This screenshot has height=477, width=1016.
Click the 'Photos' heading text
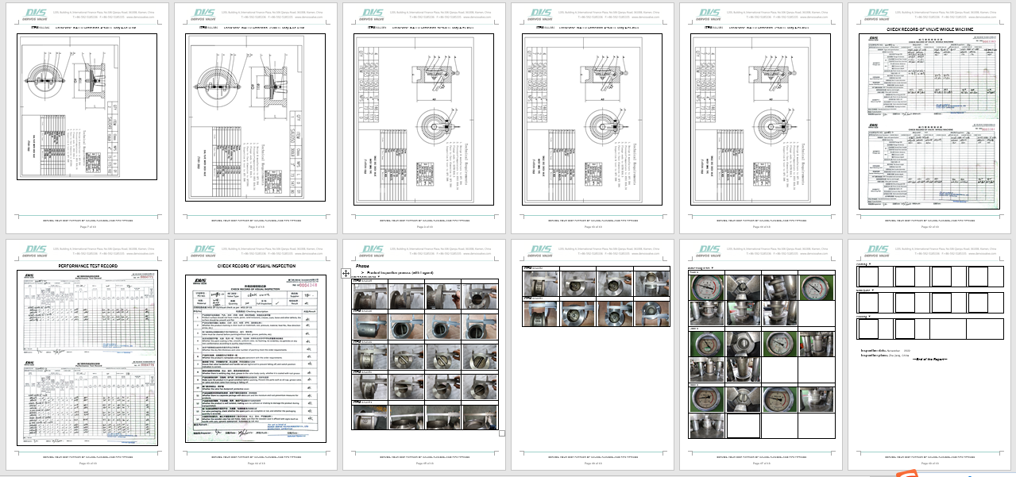coord(362,266)
